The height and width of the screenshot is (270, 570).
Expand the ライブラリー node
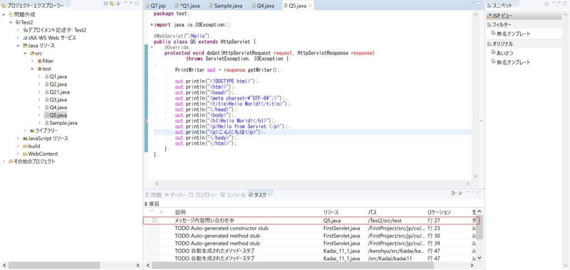pos(25,130)
